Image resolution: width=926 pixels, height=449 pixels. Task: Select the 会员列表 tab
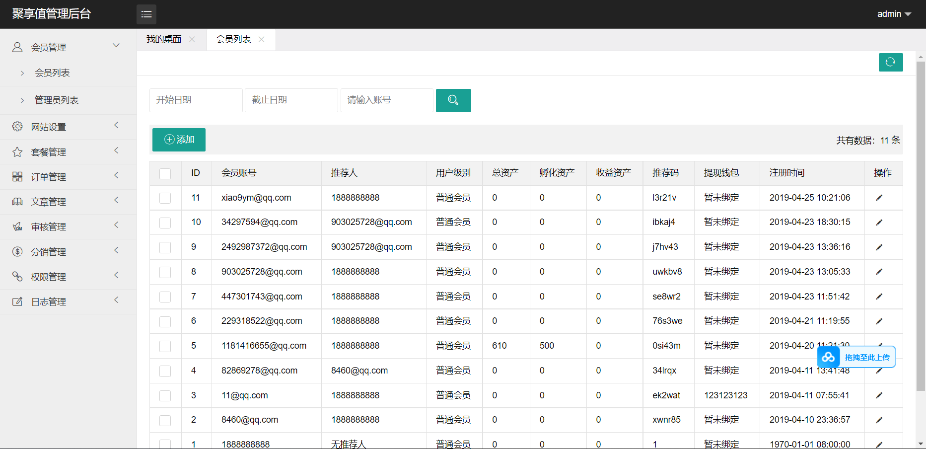tap(233, 39)
